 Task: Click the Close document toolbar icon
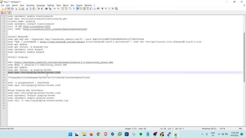(x=16, y=8)
